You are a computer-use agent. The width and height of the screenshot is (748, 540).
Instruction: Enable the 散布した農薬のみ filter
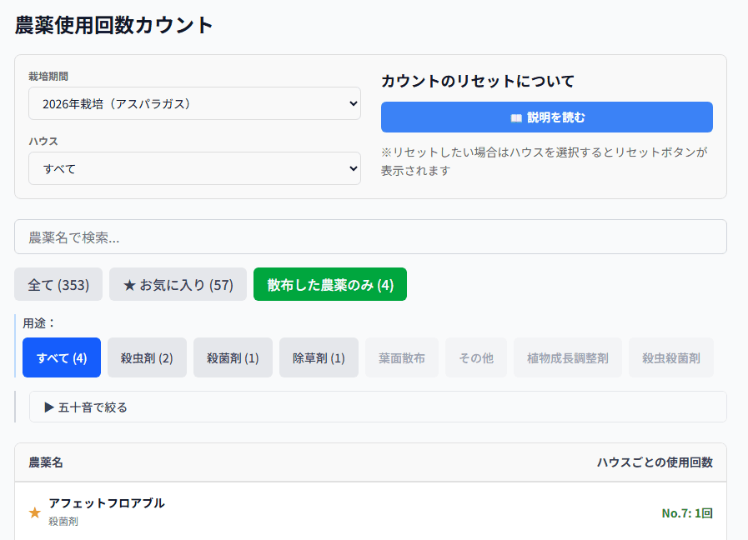(x=330, y=284)
